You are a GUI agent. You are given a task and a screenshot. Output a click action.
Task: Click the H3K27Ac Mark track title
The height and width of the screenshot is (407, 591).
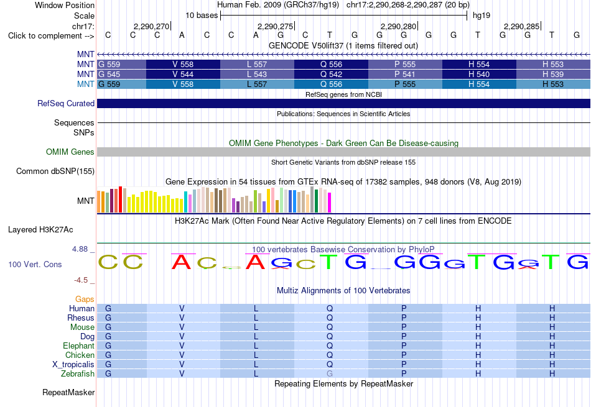click(343, 221)
